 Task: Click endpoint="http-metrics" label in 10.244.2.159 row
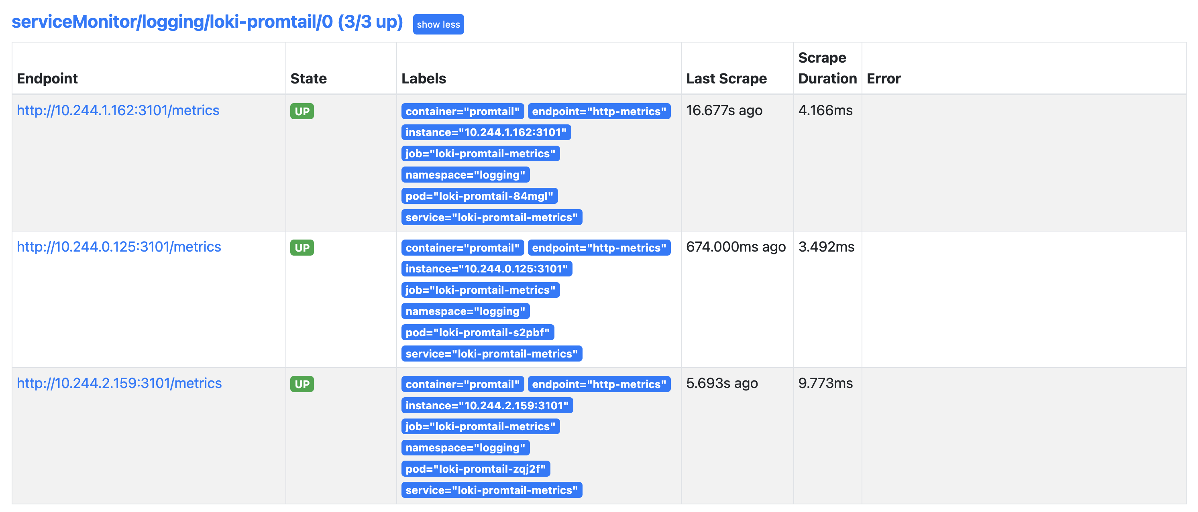point(599,384)
